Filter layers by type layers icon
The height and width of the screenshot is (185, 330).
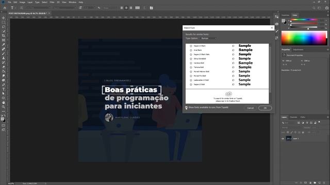(307, 123)
